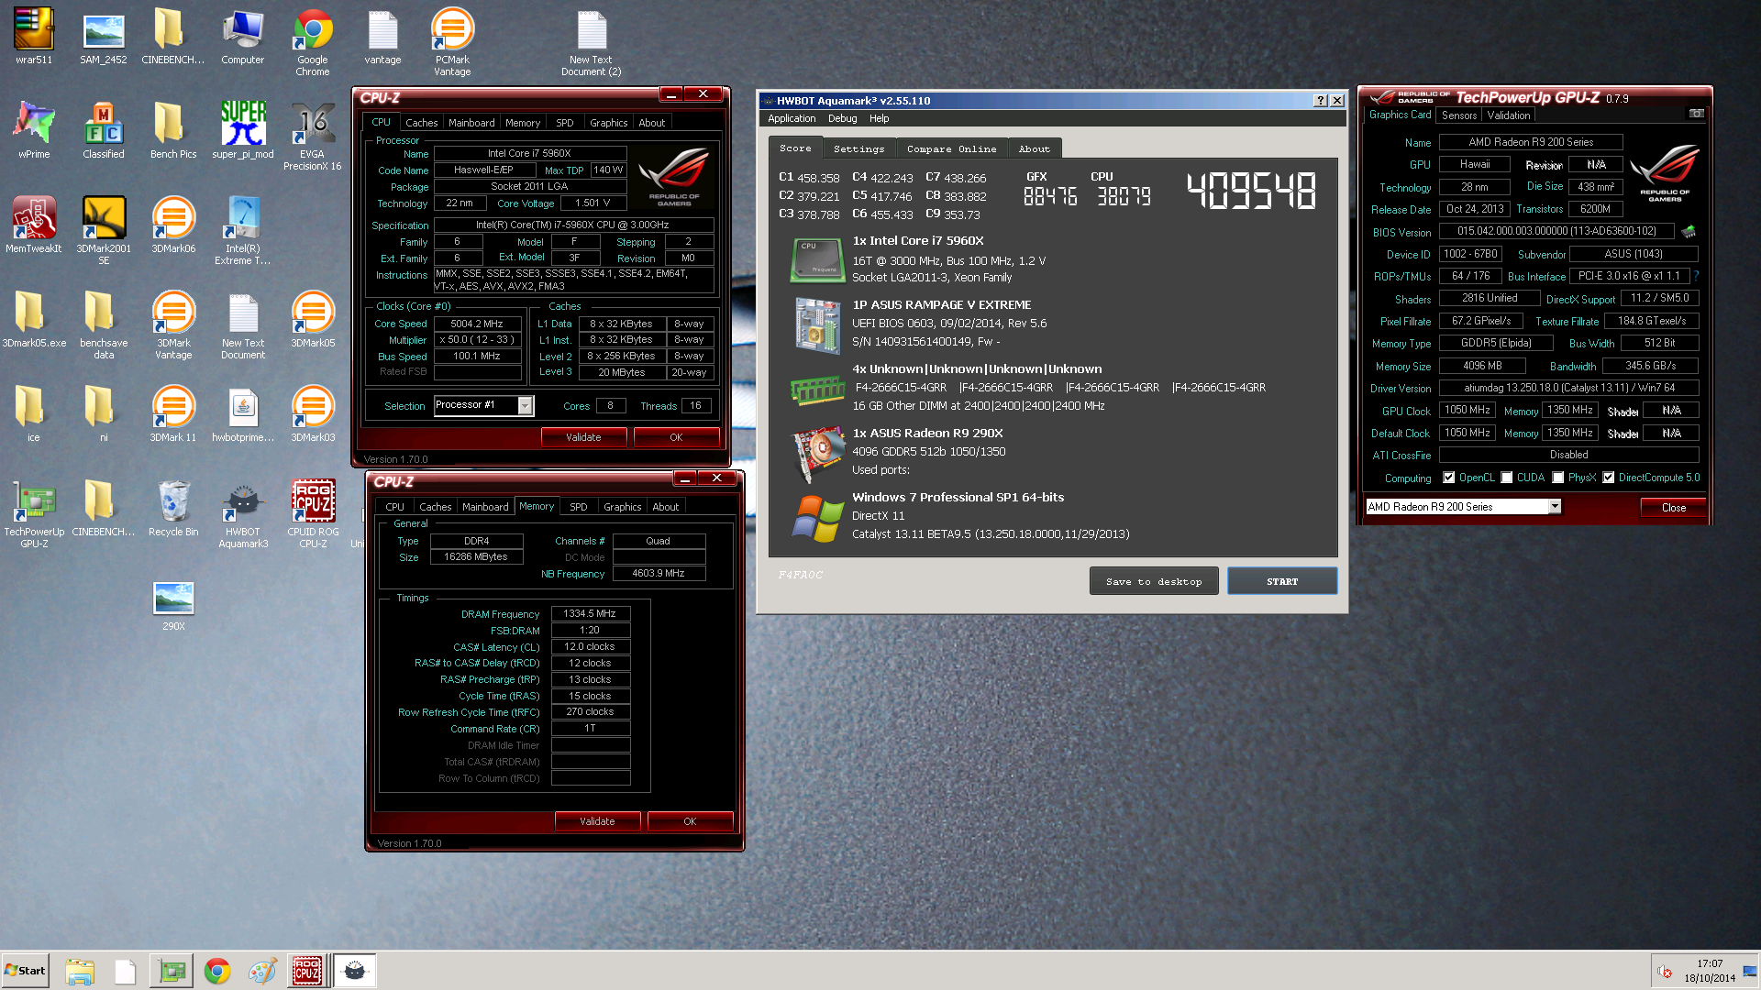
Task: Open Google Chrome desktop shortcut
Action: [x=313, y=42]
